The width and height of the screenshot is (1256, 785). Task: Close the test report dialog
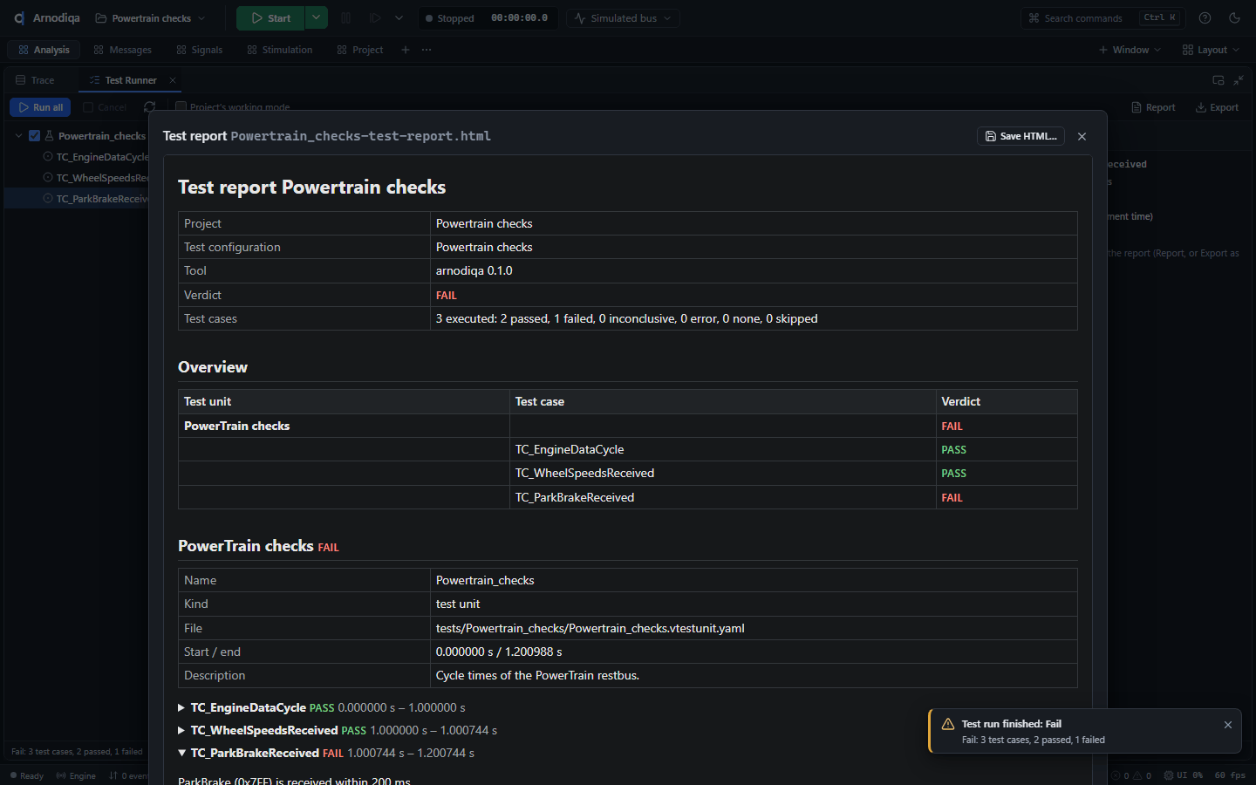[x=1082, y=136]
